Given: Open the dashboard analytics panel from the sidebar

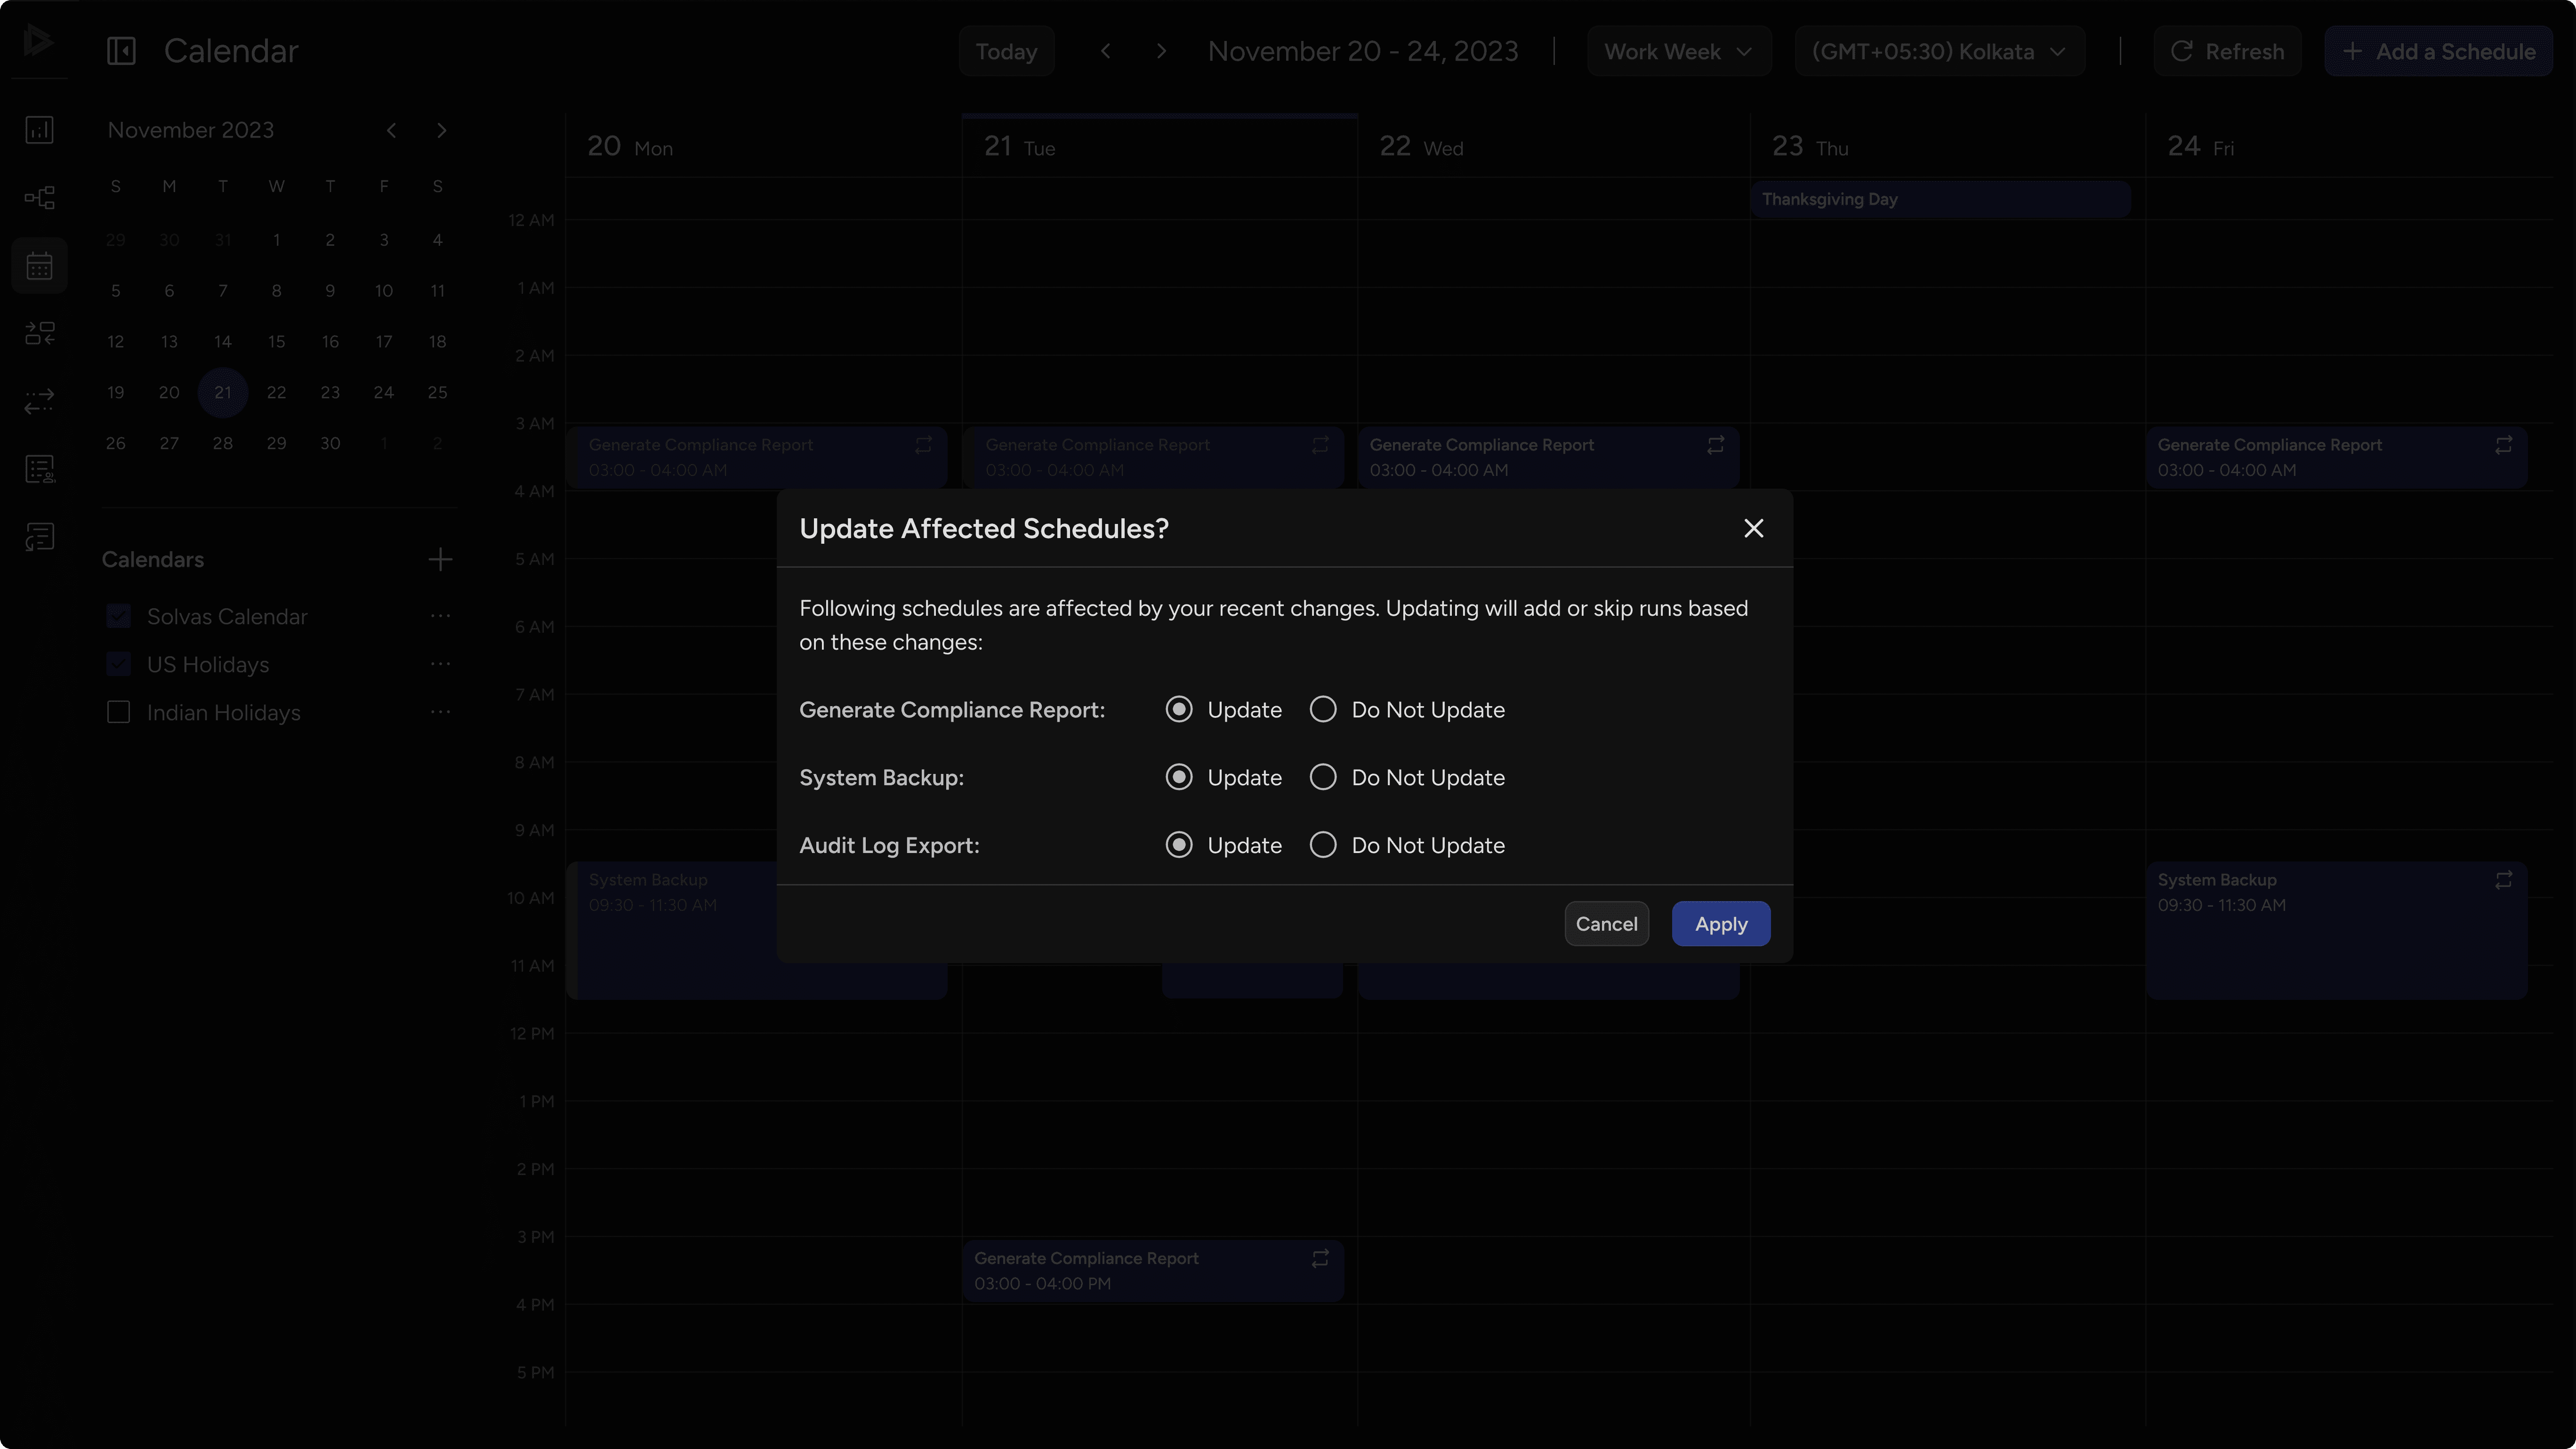Looking at the screenshot, I should point(40,130).
